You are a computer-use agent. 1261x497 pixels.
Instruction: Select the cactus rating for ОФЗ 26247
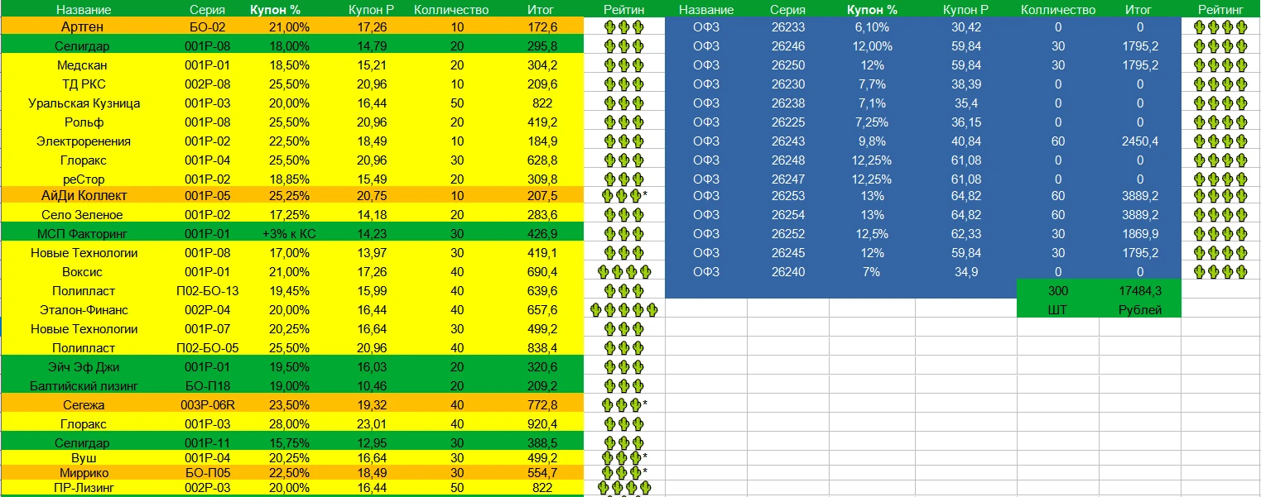tap(1220, 179)
